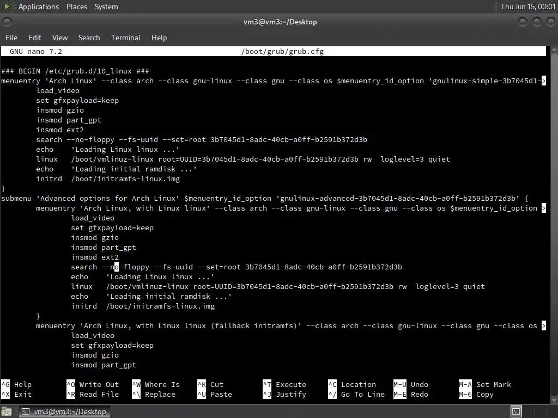Click the ^W Where Is shortcut

tap(156, 385)
